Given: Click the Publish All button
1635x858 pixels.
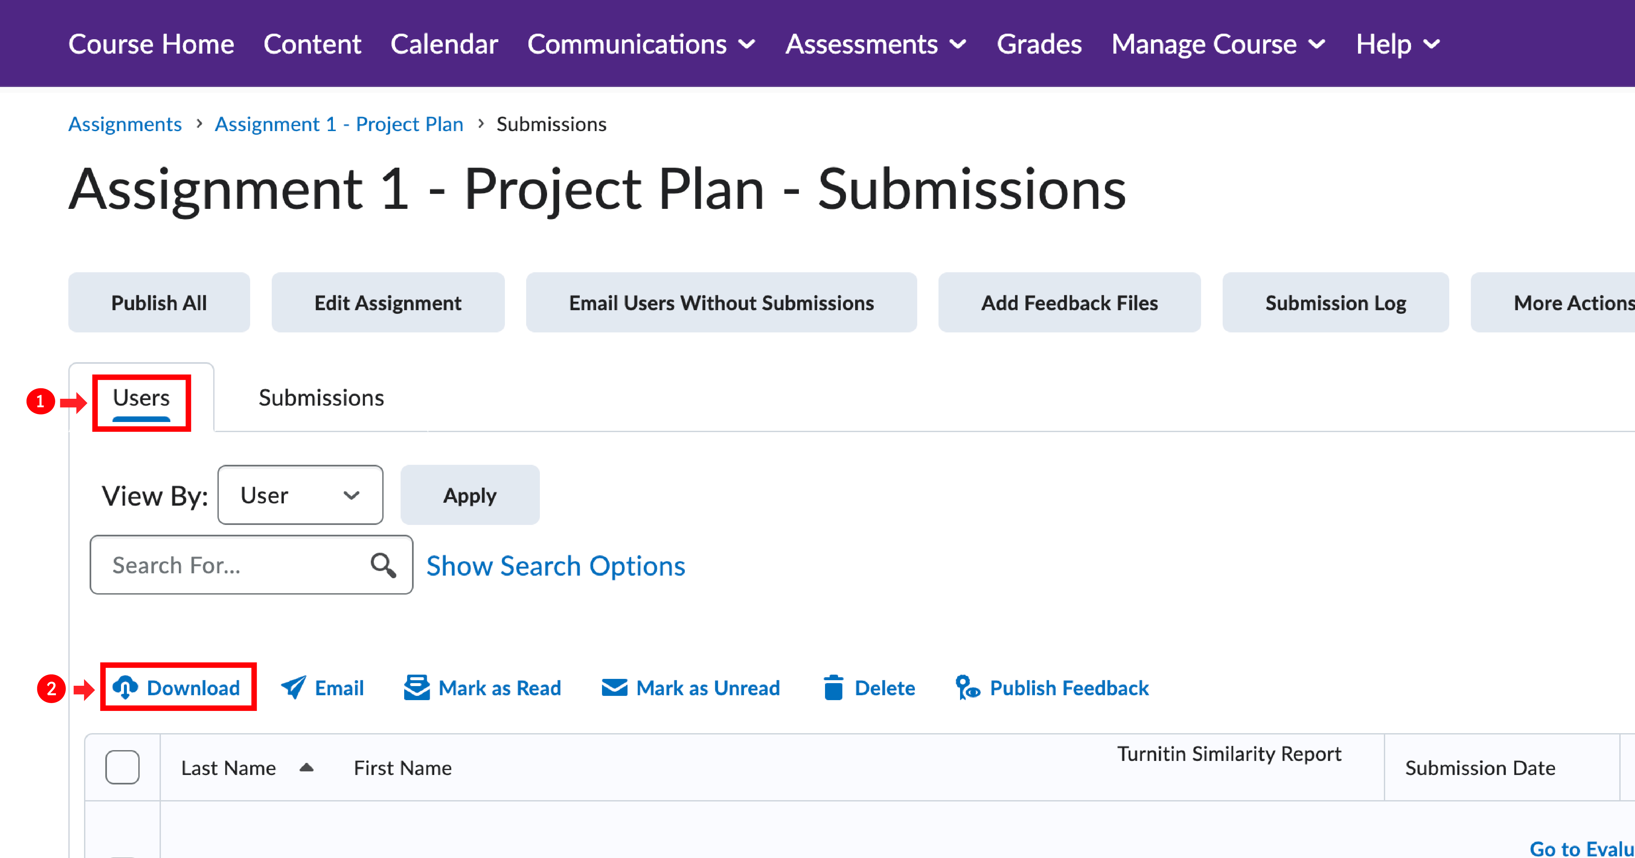Looking at the screenshot, I should [159, 303].
